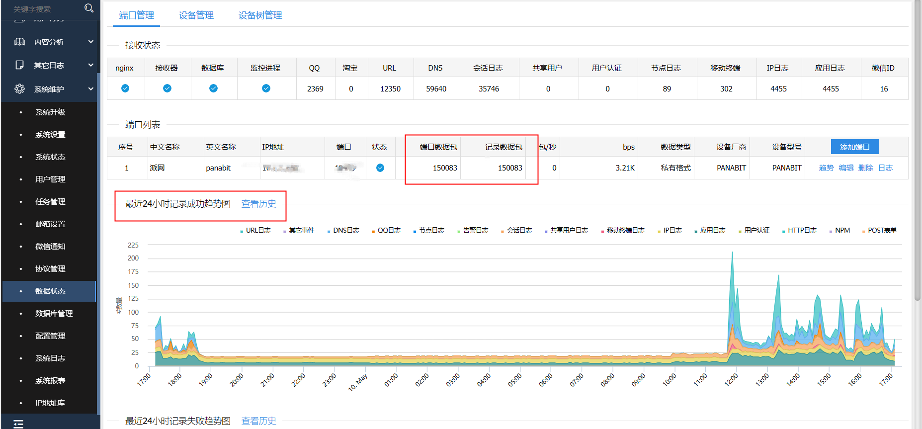
Task: Toggle POST表单 legend series
Action: tap(879, 231)
